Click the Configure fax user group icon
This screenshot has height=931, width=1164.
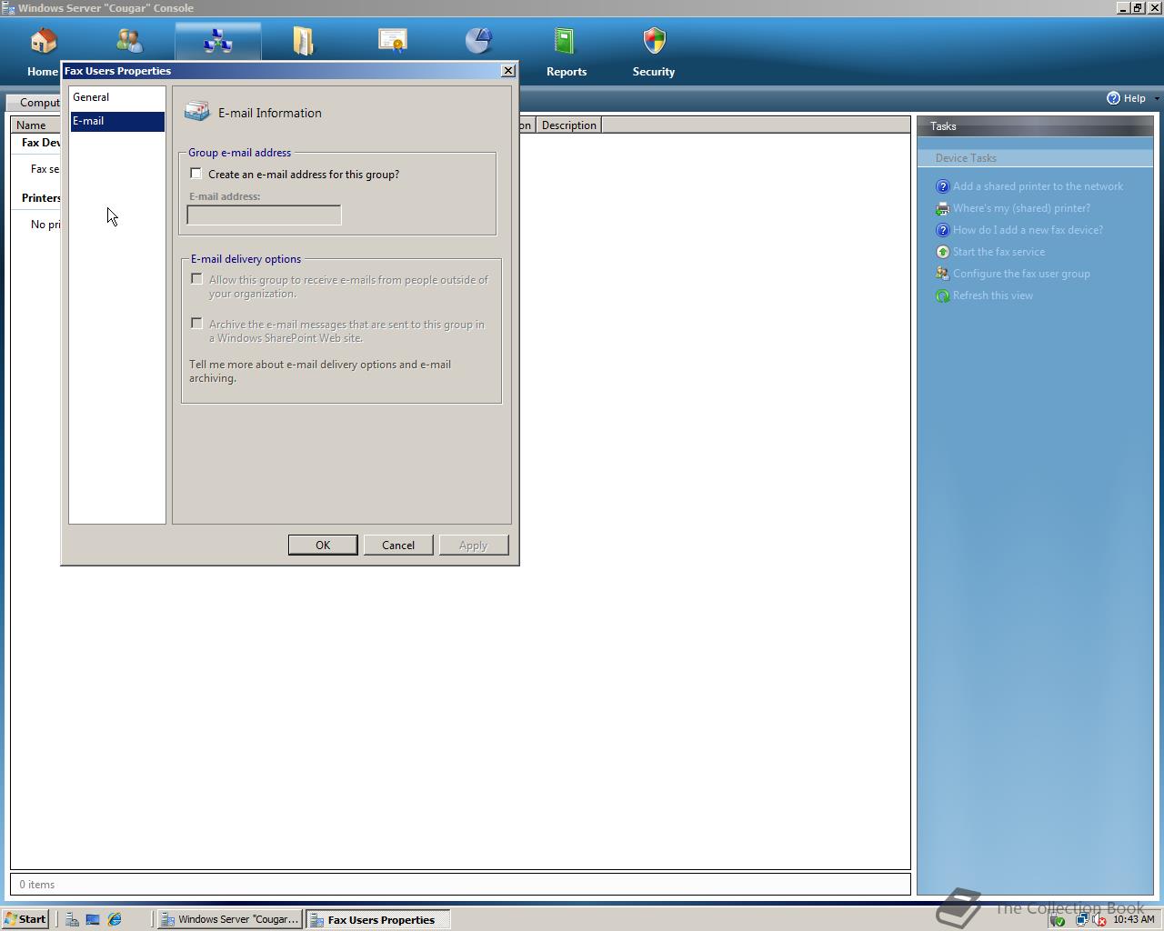[942, 274]
